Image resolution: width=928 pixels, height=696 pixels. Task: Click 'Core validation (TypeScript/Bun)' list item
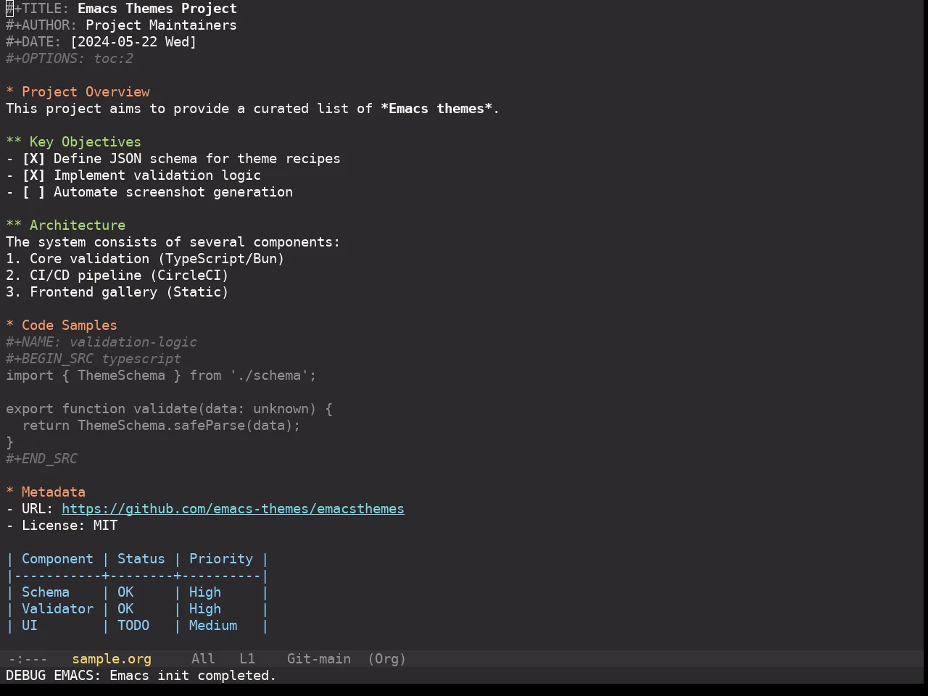tap(145, 259)
